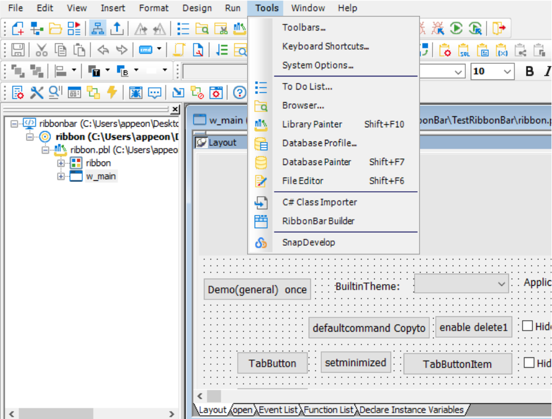Click the wrench and screwdriver tools icon
This screenshot has width=552, height=419.
coord(37,93)
